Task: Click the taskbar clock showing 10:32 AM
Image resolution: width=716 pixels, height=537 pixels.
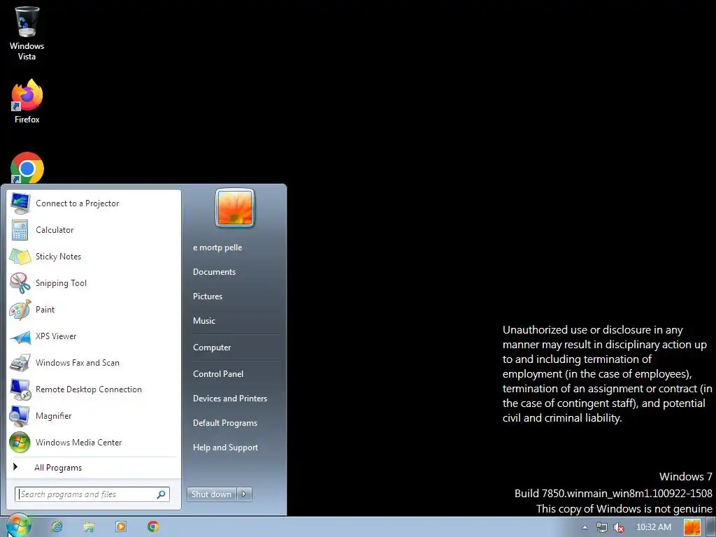Action: [x=654, y=527]
